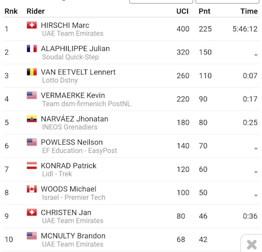Click Austria flag beside Konrad Patrick
Viewport: 262px width, 252px height.
coord(32,166)
